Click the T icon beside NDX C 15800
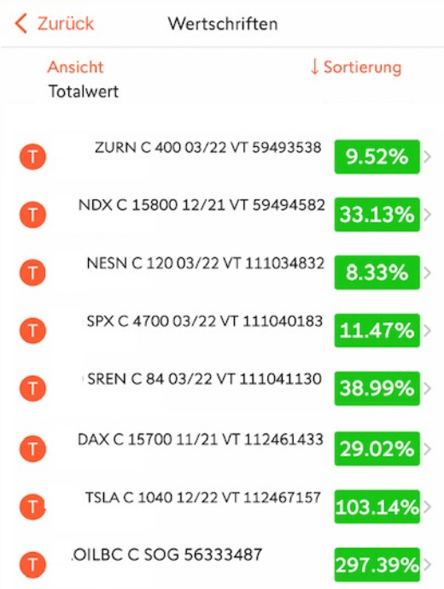Image resolution: width=444 pixels, height=589 pixels. [32, 215]
